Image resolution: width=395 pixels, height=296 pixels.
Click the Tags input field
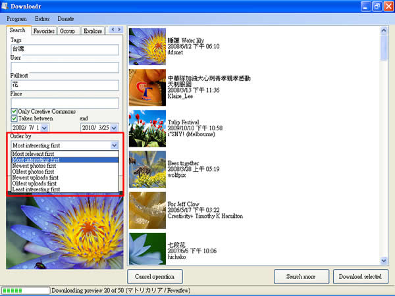coord(65,49)
